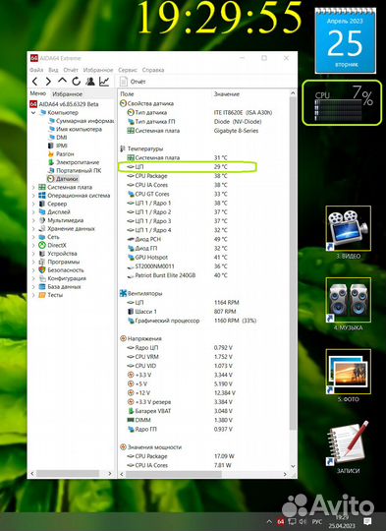The width and height of the screenshot is (386, 531).
Task: Open the Портативный ПК item
Action: [75, 170]
